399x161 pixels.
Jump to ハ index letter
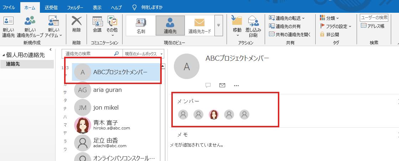click(x=65, y=117)
